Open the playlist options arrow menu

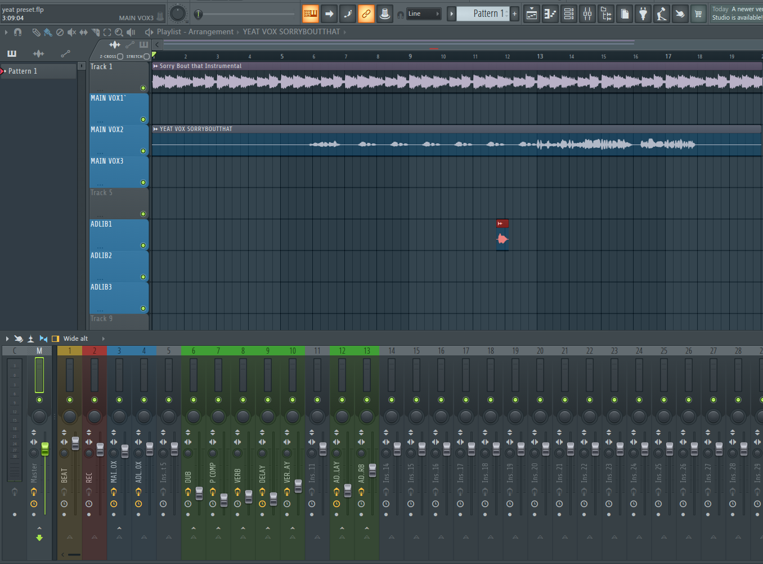tap(6, 32)
